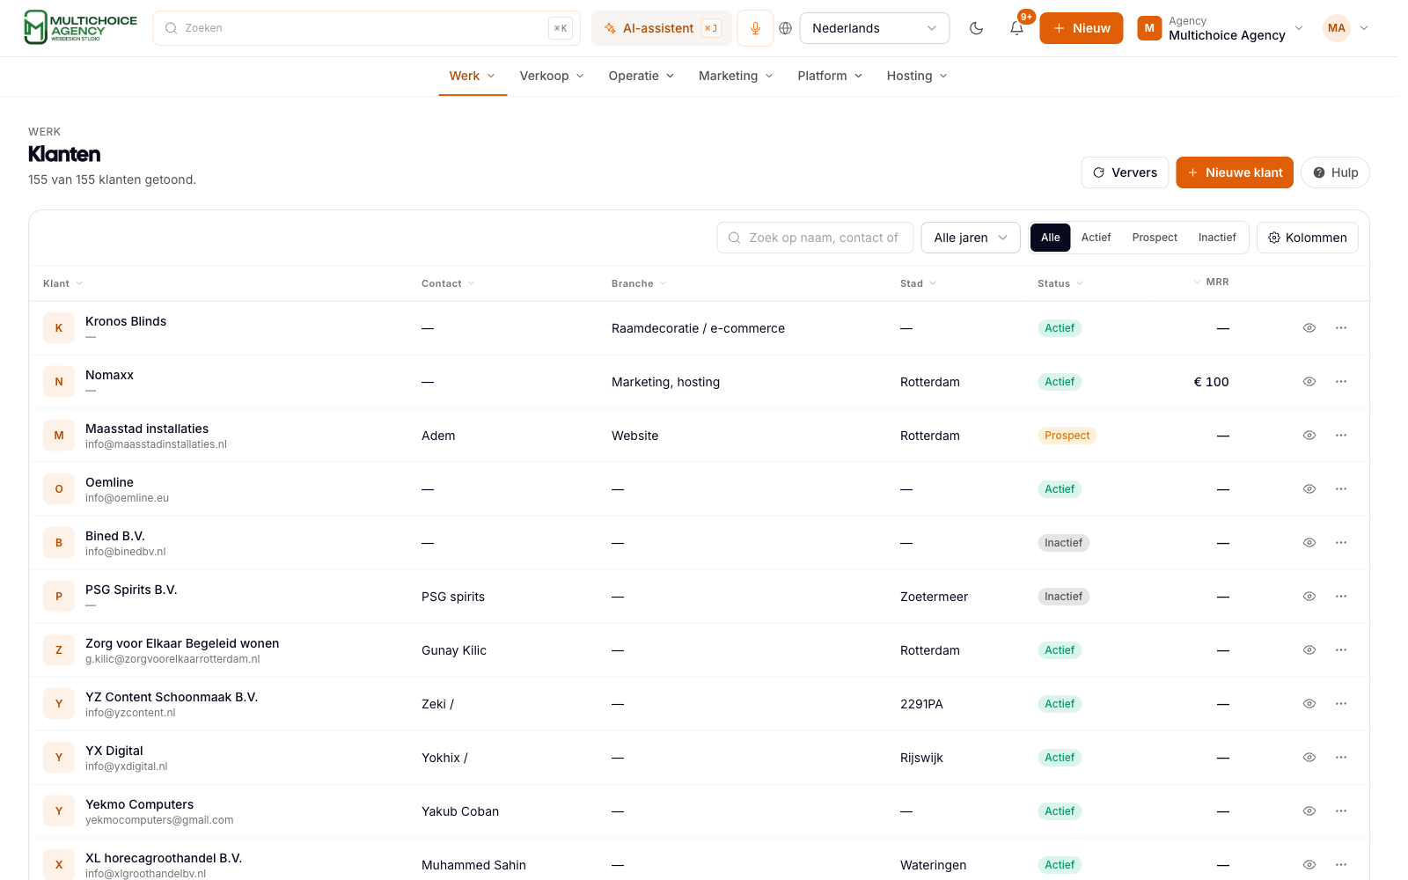
Task: Filter clients by Actief tab
Action: tap(1096, 238)
